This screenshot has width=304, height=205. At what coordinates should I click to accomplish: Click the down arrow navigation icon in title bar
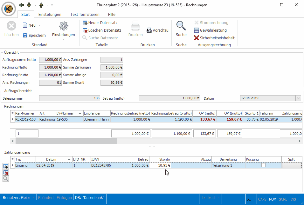29,5
